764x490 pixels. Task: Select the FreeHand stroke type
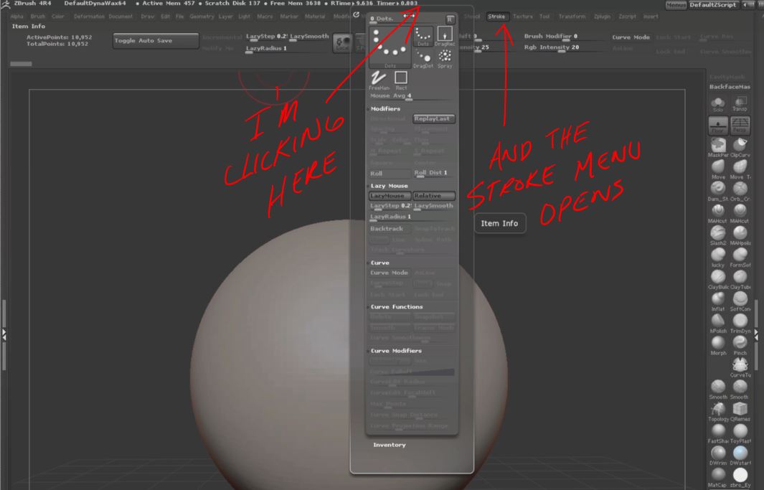tap(379, 80)
